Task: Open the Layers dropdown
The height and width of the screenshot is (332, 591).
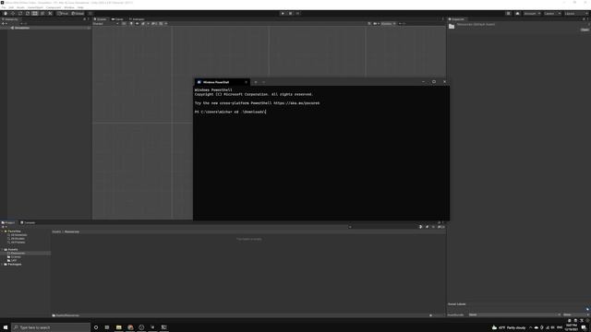Action: click(552, 14)
